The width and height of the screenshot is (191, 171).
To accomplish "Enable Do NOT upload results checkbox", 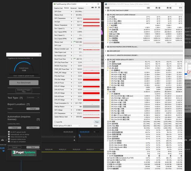I will pos(9,132).
